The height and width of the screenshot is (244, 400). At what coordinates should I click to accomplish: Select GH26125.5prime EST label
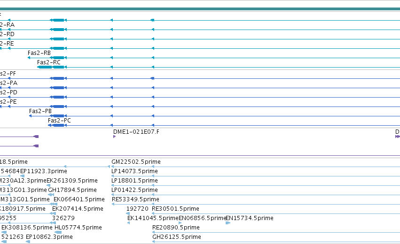click(177, 237)
